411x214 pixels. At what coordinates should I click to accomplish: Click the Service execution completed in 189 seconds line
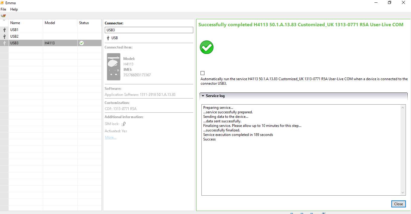[x=238, y=135]
